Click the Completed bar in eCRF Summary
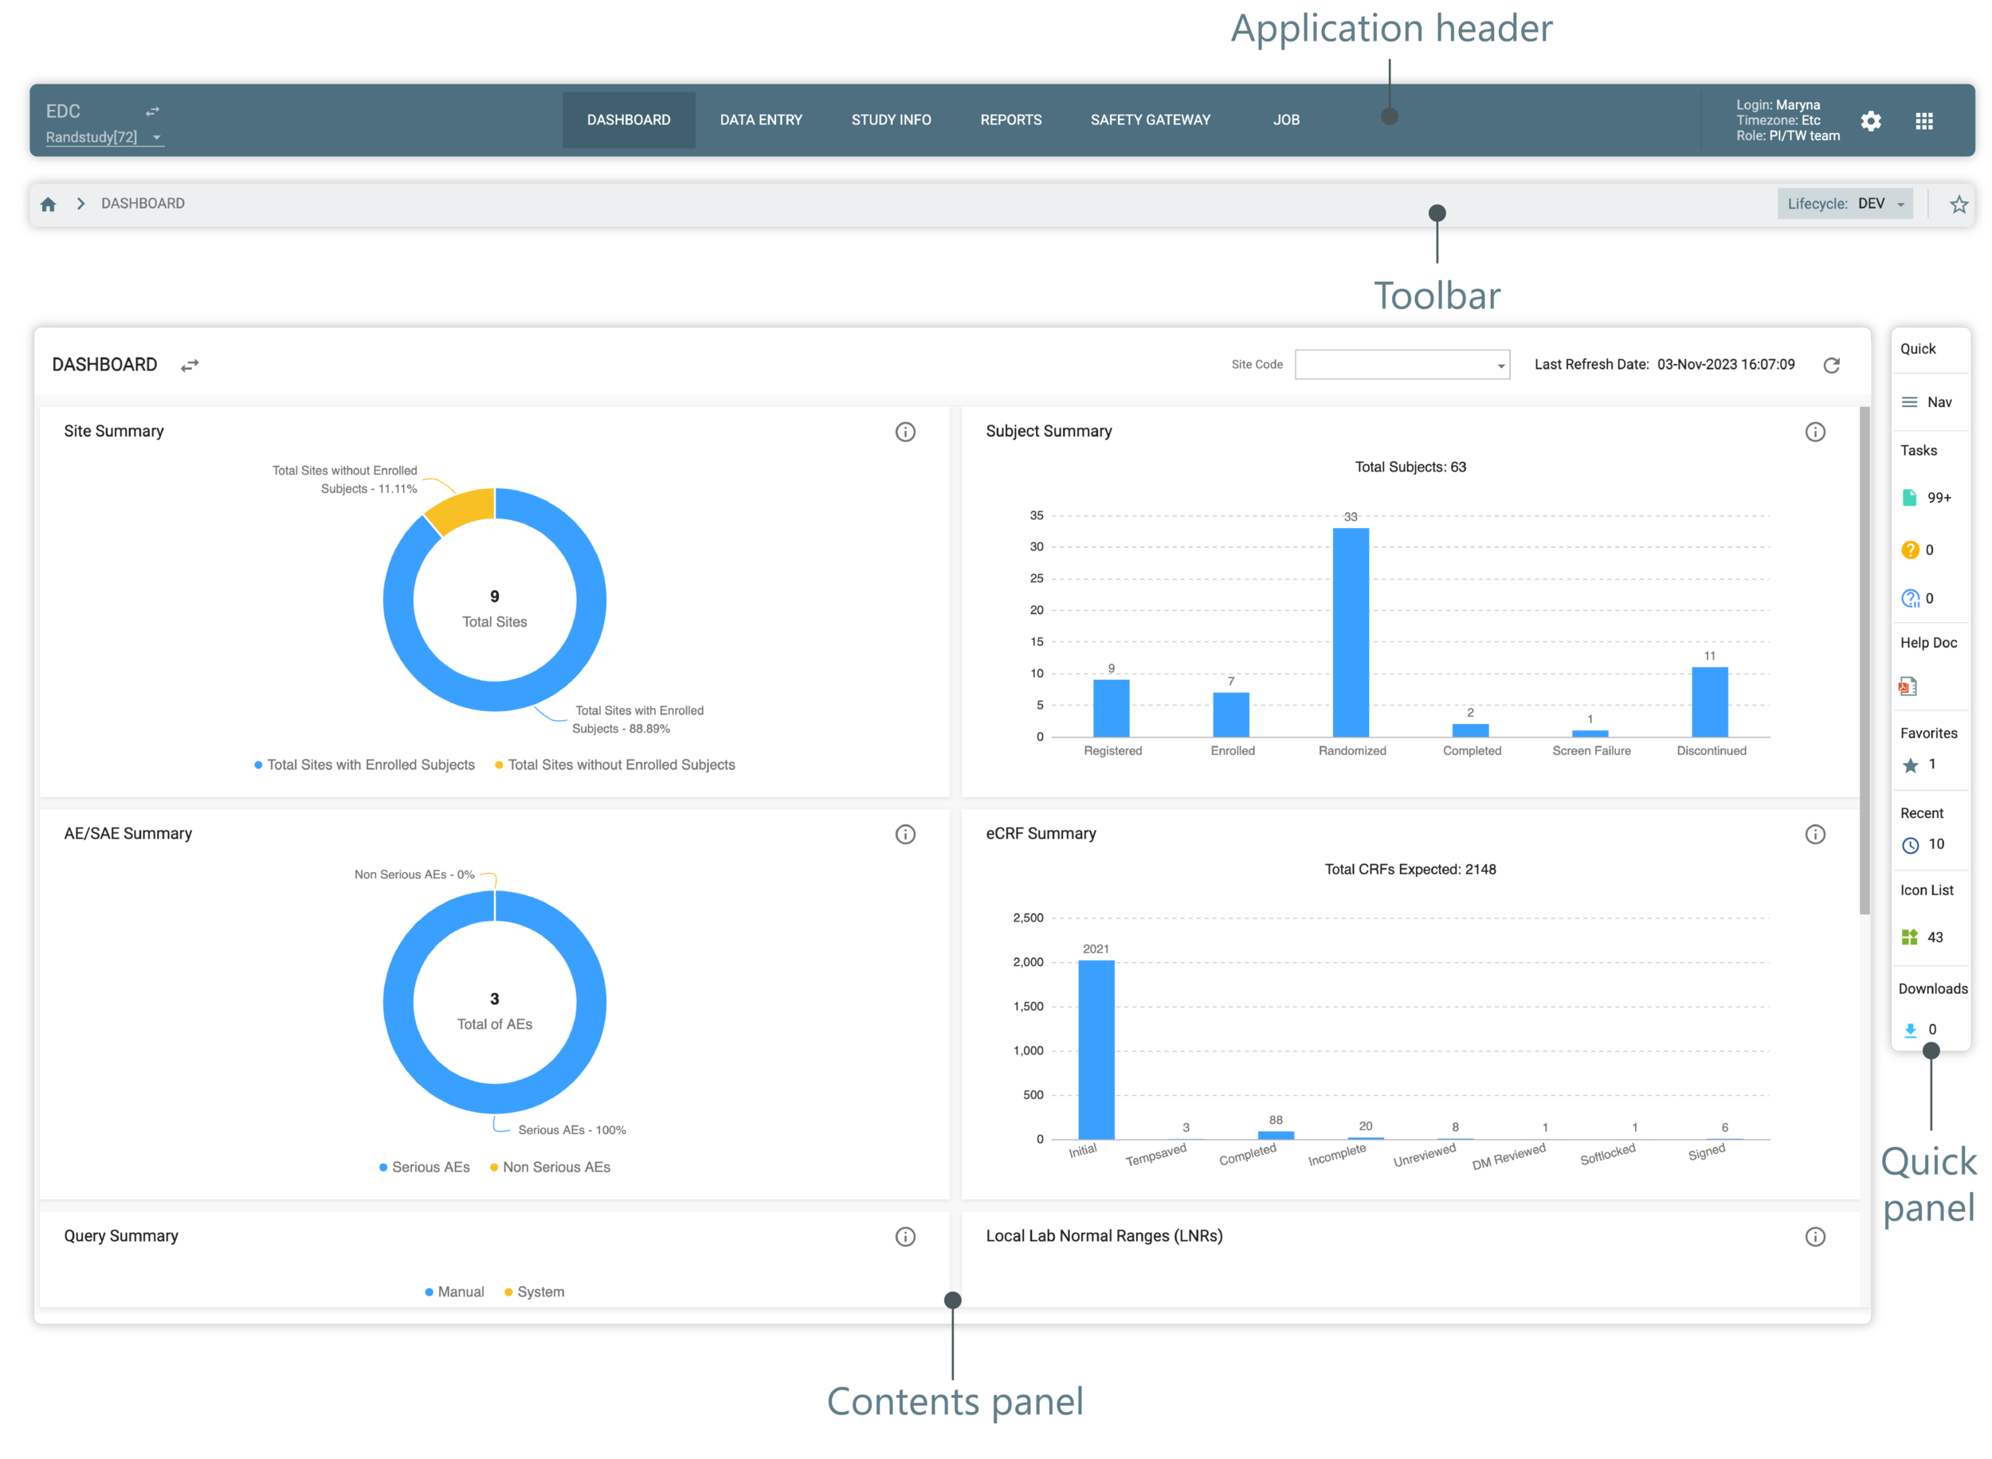Viewport: 1992px width, 1459px height. point(1276,1135)
